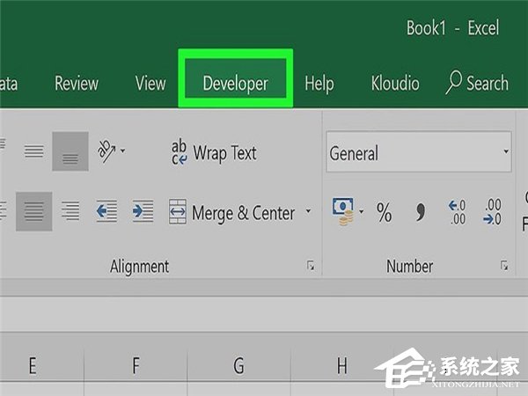
Task: Toggle Center horizontal alignment
Action: [34, 211]
